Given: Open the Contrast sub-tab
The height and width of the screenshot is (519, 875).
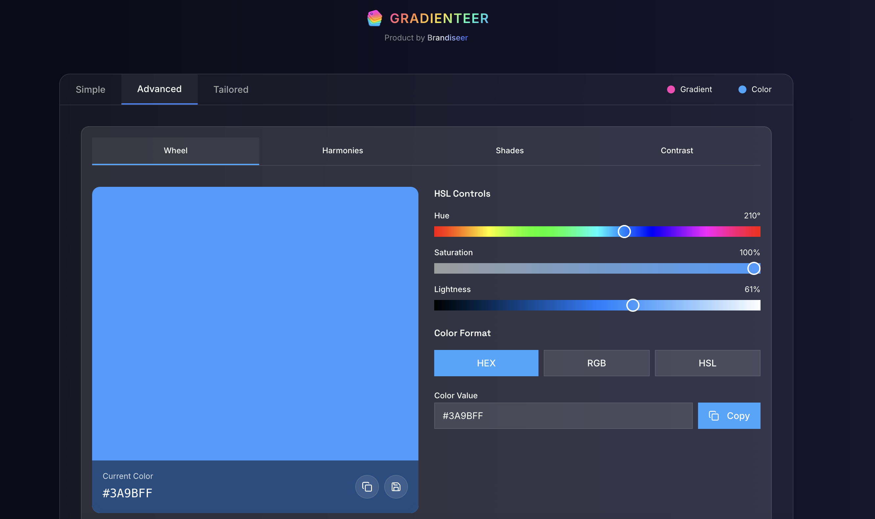Looking at the screenshot, I should click(x=677, y=151).
